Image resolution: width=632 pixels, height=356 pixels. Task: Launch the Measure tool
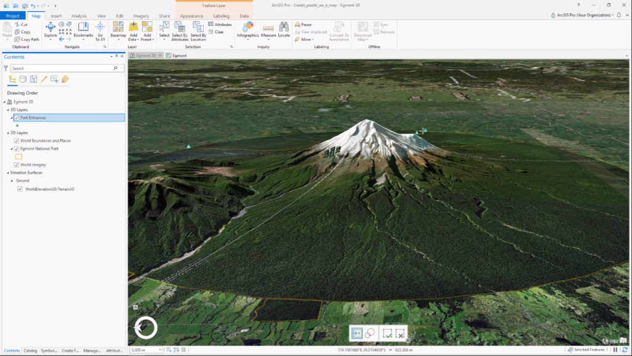coord(267,31)
